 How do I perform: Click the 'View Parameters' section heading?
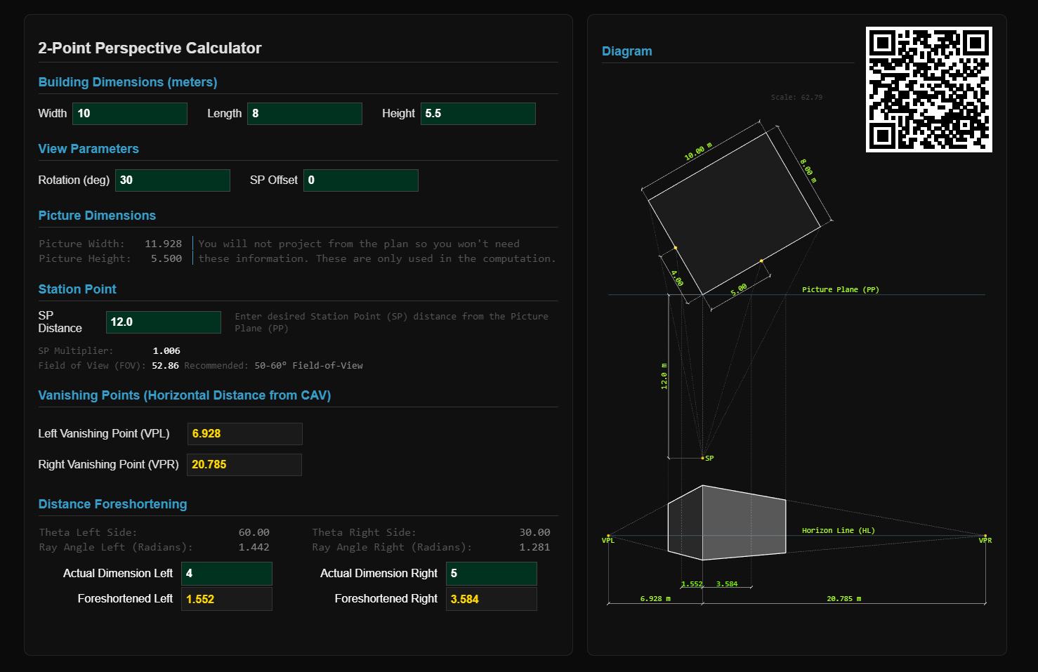[88, 149]
